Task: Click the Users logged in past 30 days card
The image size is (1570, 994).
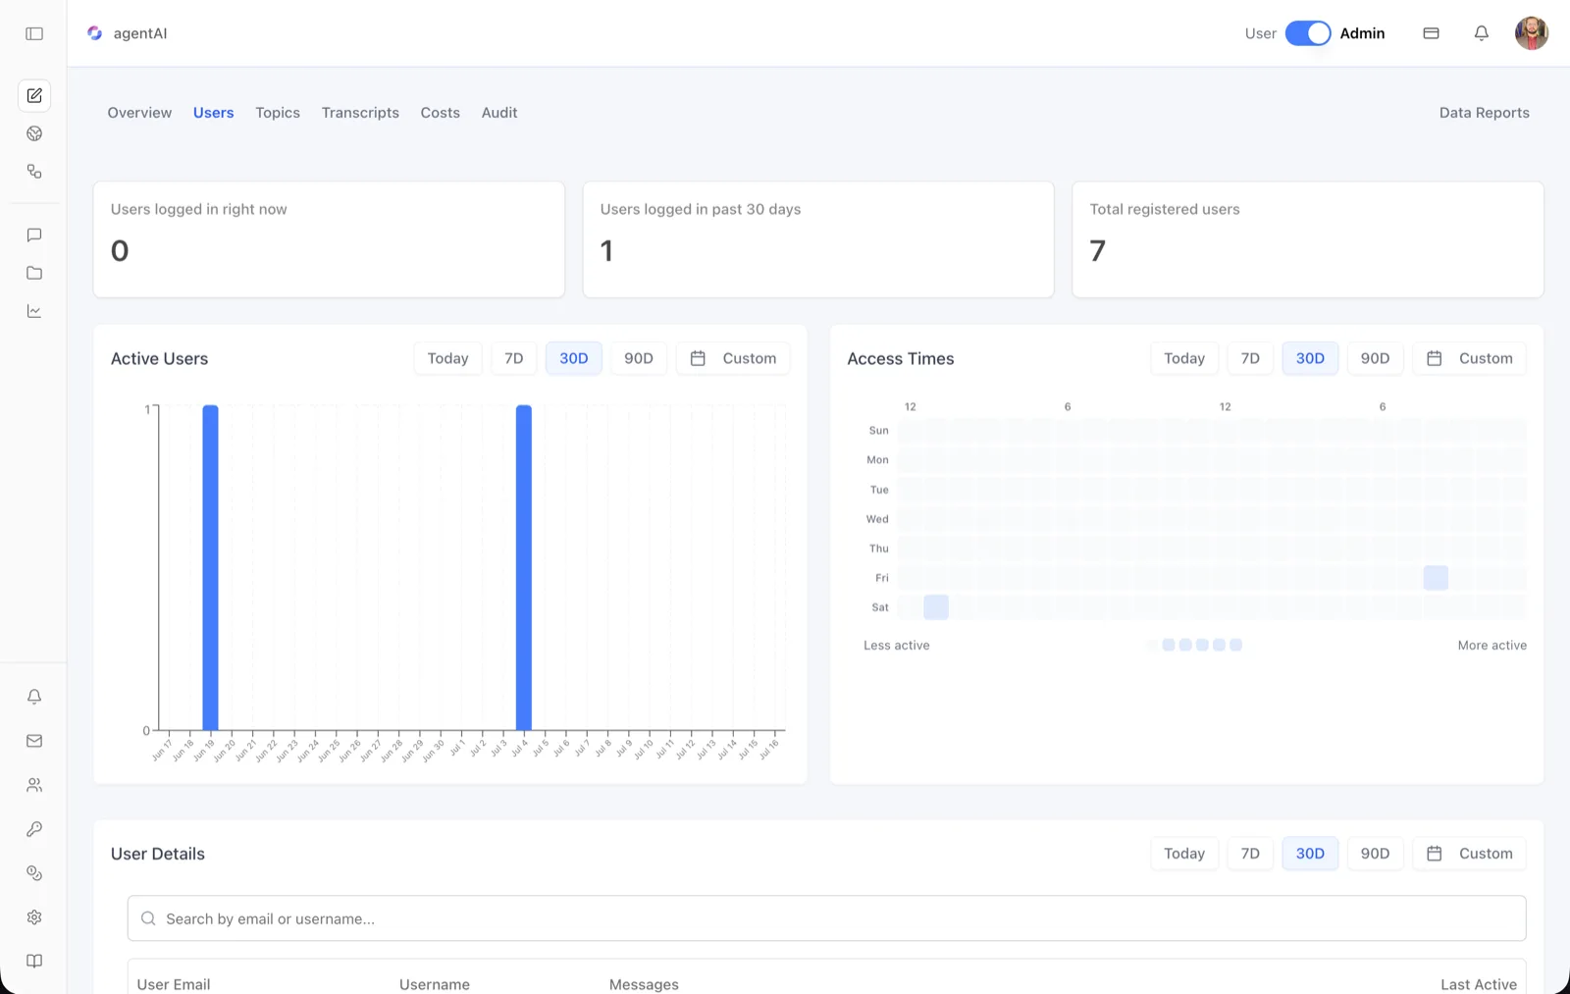Action: pos(818,239)
